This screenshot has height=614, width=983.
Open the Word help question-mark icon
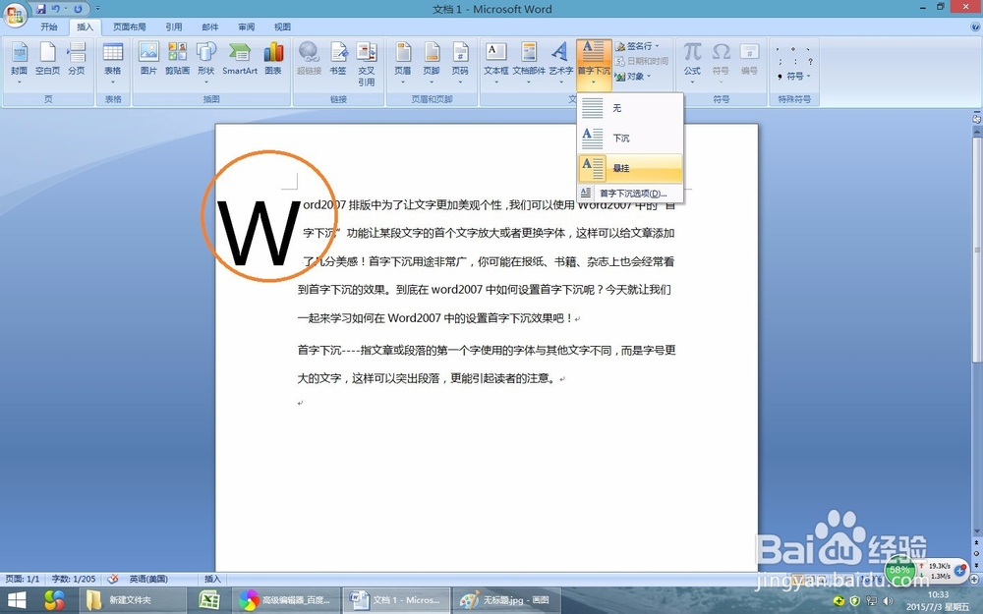pyautogui.click(x=975, y=27)
